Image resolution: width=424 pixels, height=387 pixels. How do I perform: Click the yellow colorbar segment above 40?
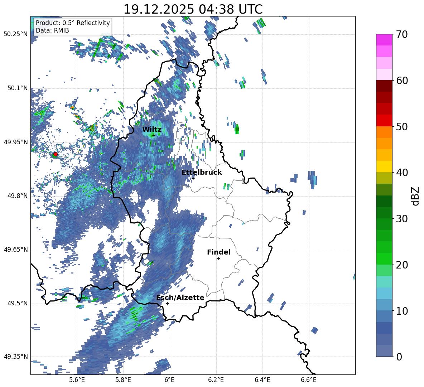[x=384, y=166]
